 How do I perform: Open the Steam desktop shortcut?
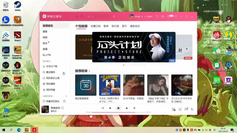pyautogui.click(x=17, y=6)
